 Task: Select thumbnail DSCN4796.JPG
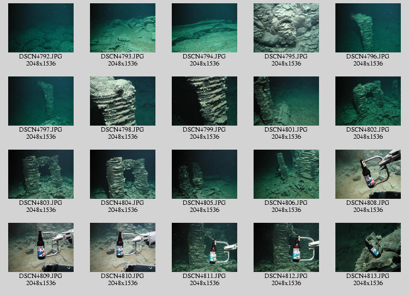pos(368,28)
